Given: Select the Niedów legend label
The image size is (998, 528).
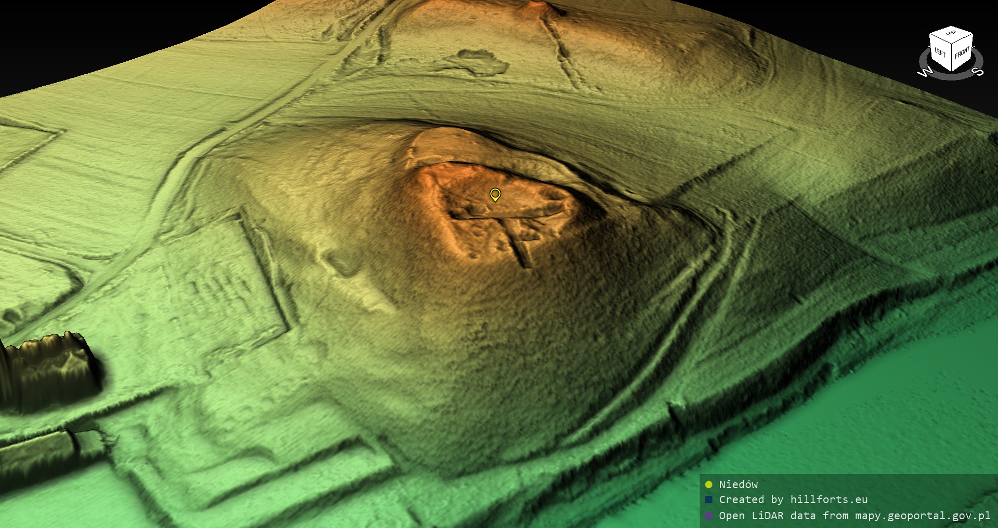Looking at the screenshot, I should tap(738, 484).
